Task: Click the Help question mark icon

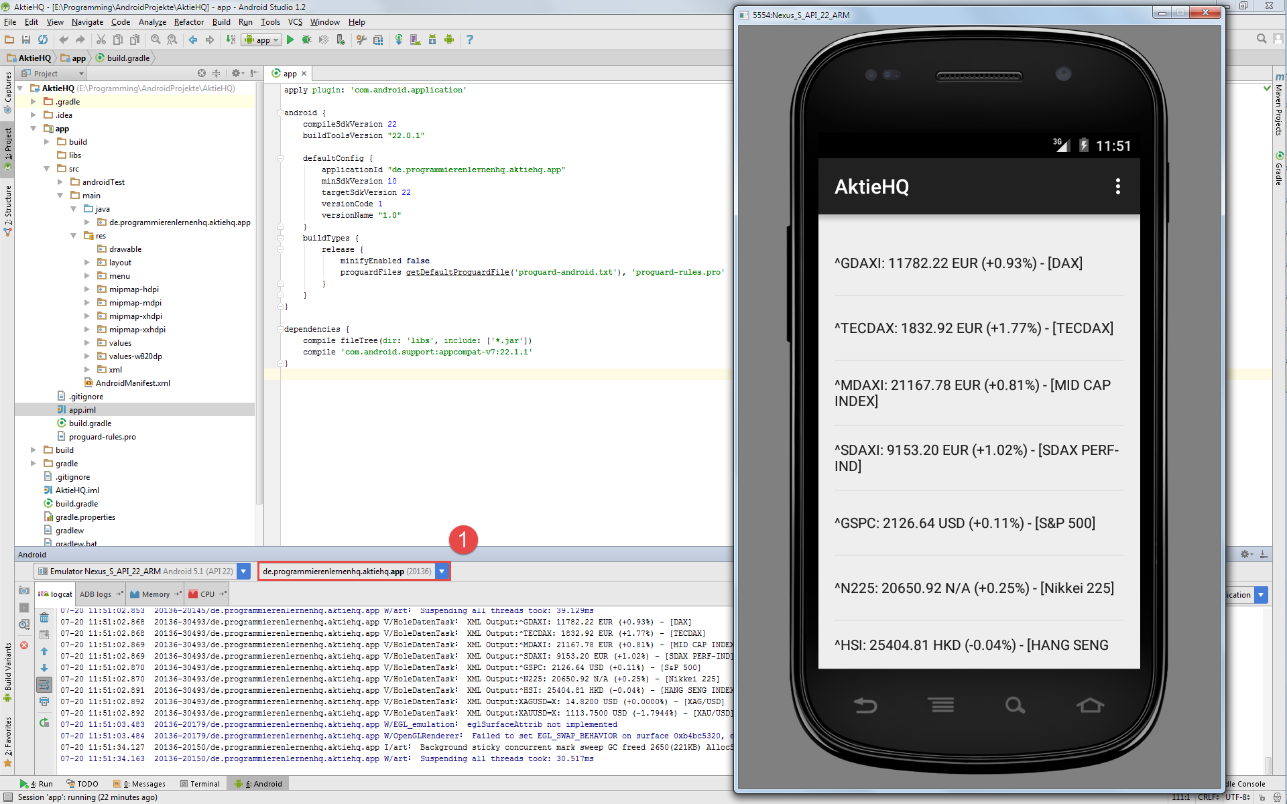Action: click(x=470, y=40)
